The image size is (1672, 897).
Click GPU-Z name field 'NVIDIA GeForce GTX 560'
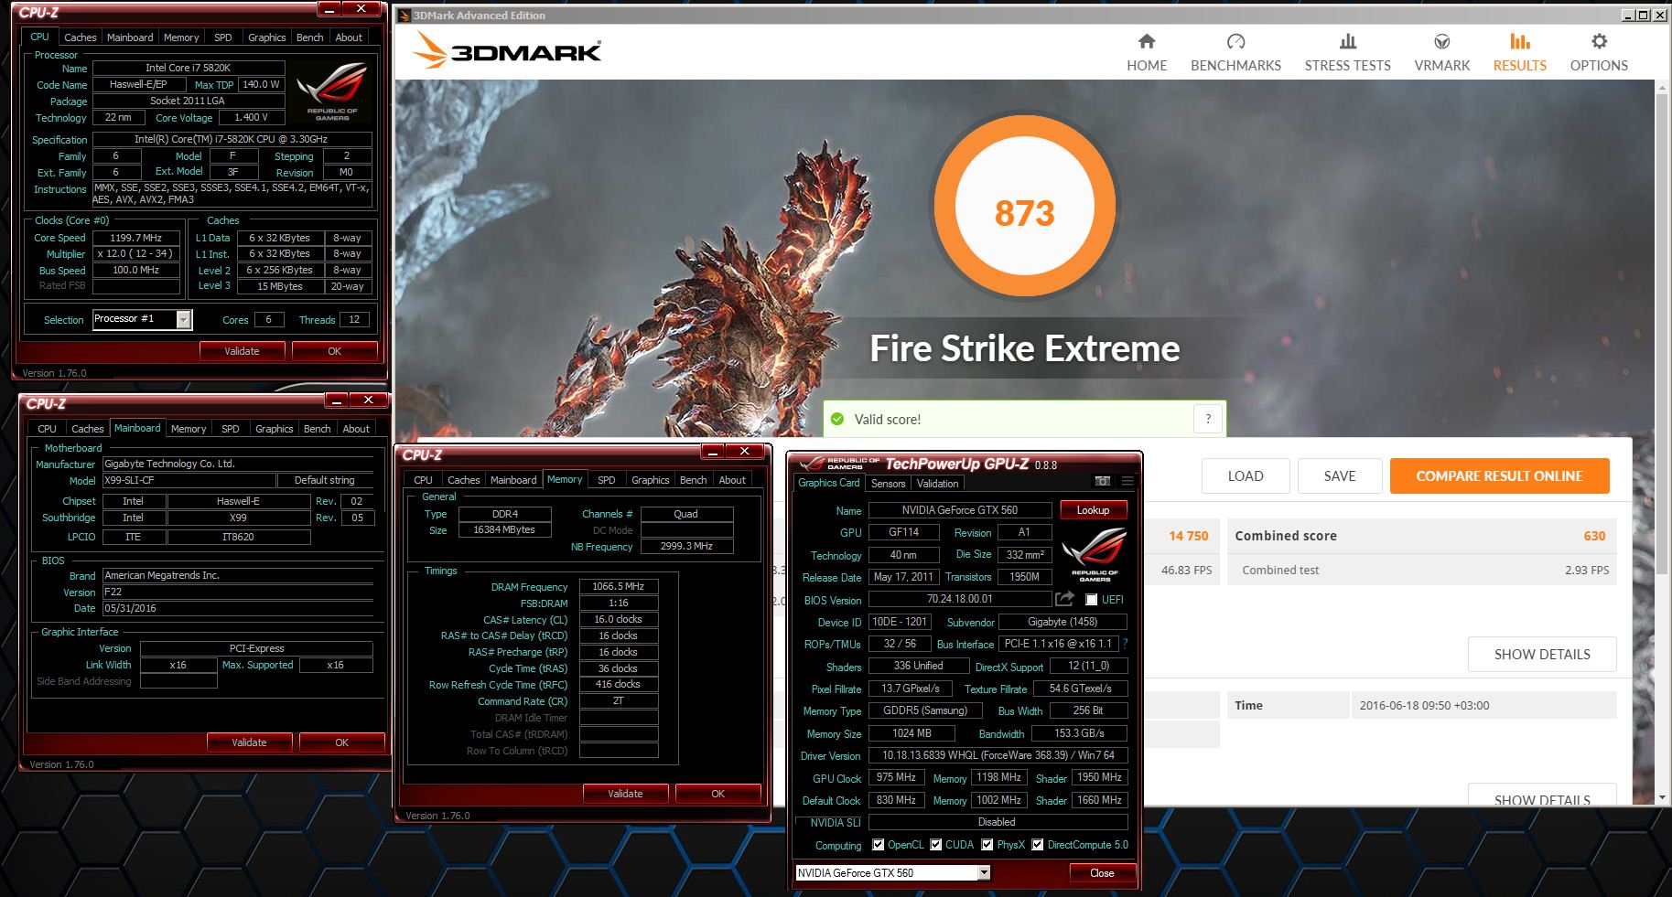tap(959, 510)
